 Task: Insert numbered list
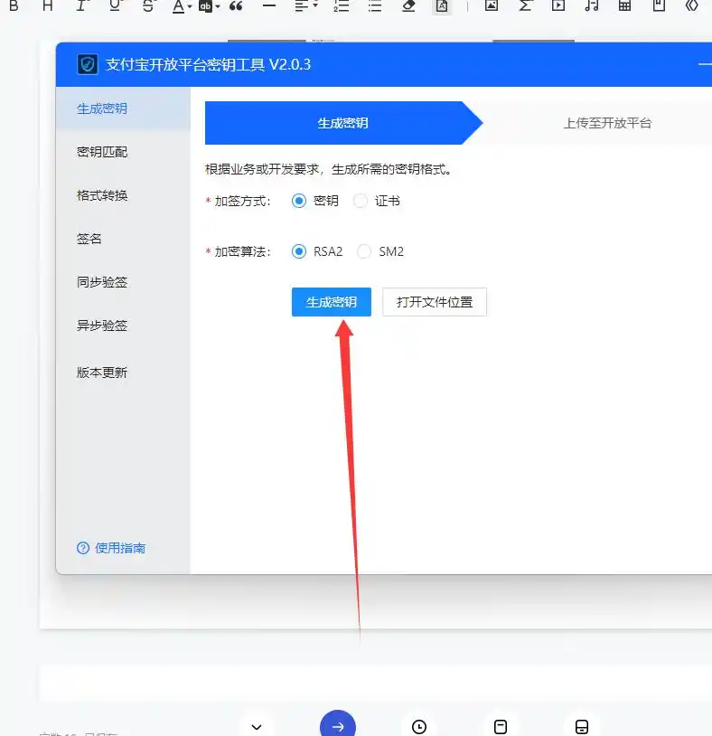tap(341, 6)
